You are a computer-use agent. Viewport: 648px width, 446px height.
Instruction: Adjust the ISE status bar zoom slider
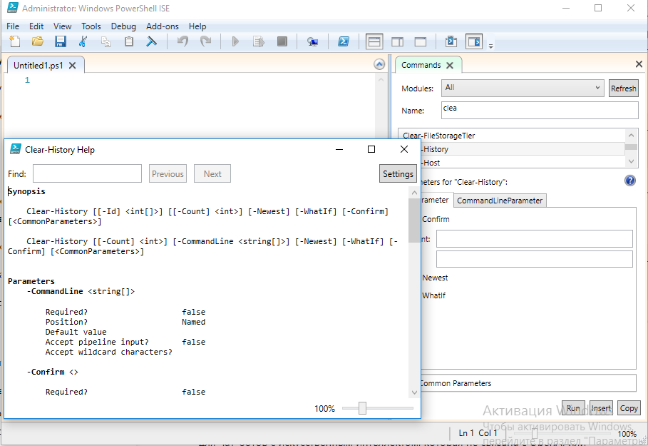pyautogui.click(x=535, y=433)
